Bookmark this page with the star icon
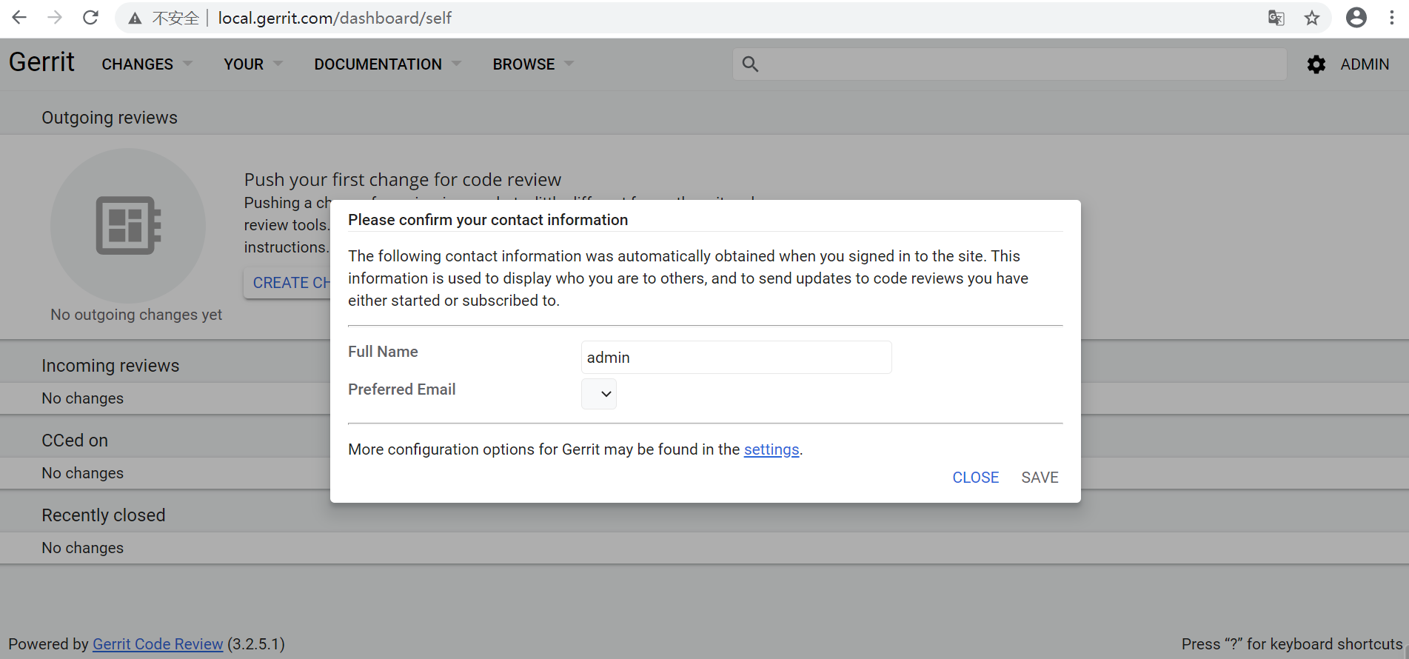 1312,18
